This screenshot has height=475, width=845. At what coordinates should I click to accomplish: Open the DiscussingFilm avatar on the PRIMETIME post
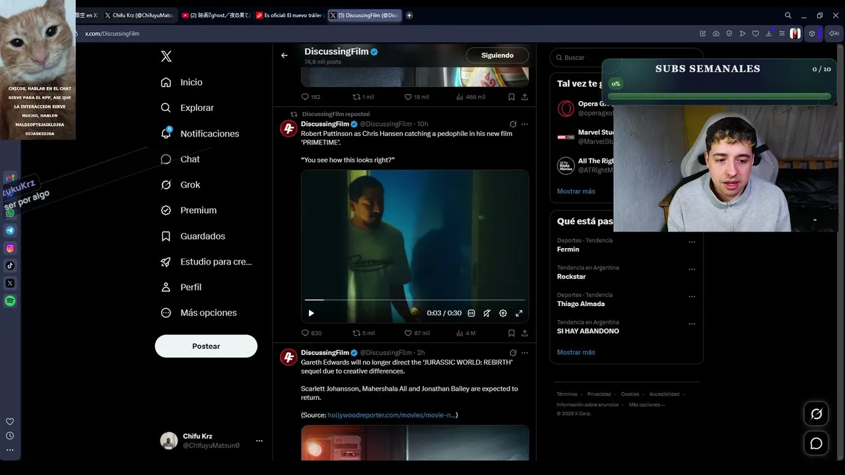pyautogui.click(x=288, y=129)
